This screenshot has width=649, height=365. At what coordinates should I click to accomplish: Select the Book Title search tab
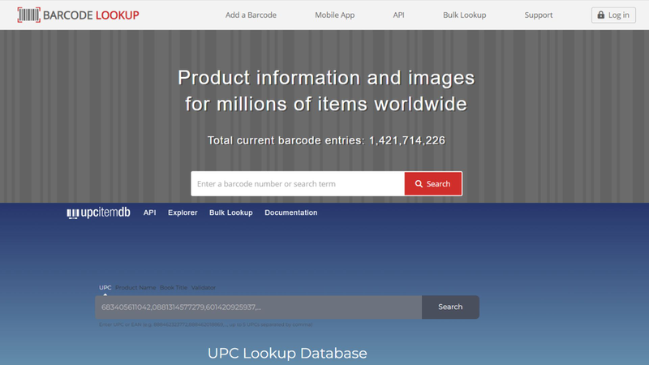(x=174, y=288)
